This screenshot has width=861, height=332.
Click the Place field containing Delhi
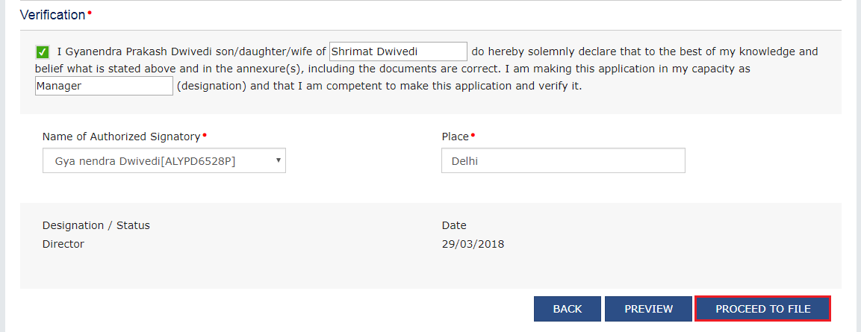563,160
